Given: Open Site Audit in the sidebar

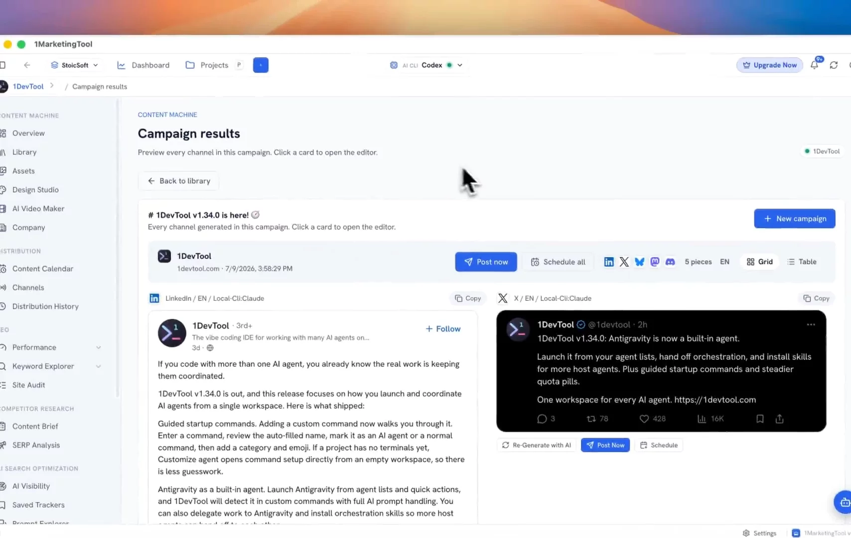Looking at the screenshot, I should (28, 386).
